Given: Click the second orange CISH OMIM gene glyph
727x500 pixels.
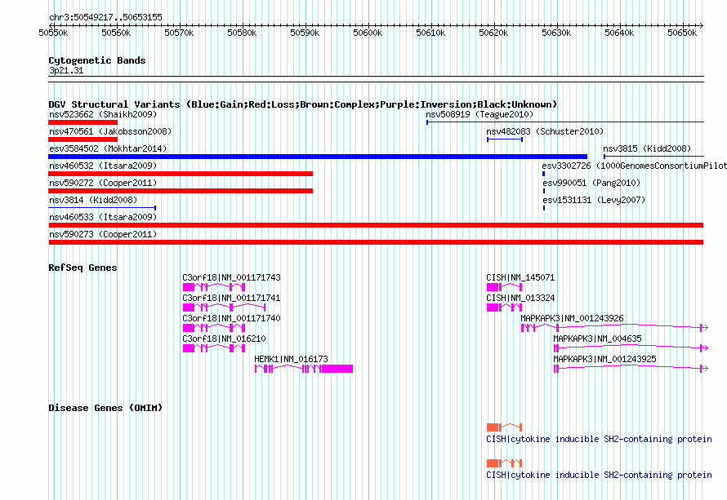Looking at the screenshot, I should pos(505,463).
